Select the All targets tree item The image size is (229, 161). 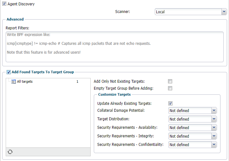pyautogui.click(x=25, y=81)
